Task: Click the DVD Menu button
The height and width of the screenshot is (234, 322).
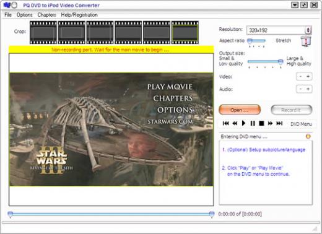Action: click(301, 124)
